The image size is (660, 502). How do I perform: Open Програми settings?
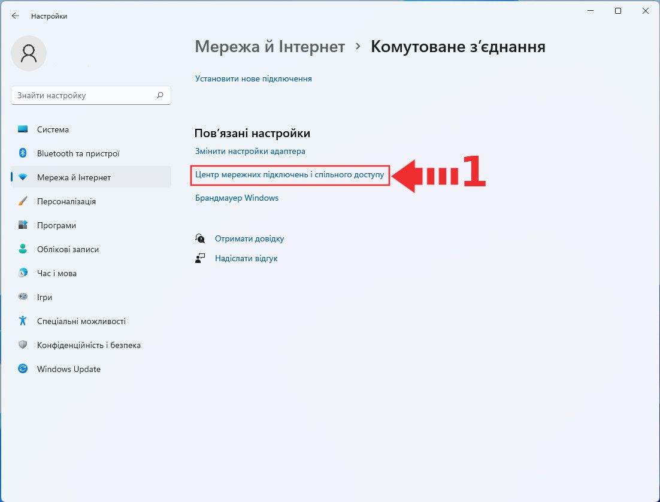tap(91, 225)
